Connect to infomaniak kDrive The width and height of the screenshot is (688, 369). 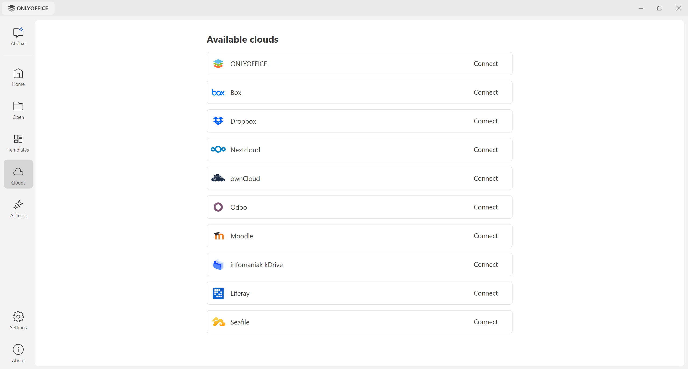486,264
